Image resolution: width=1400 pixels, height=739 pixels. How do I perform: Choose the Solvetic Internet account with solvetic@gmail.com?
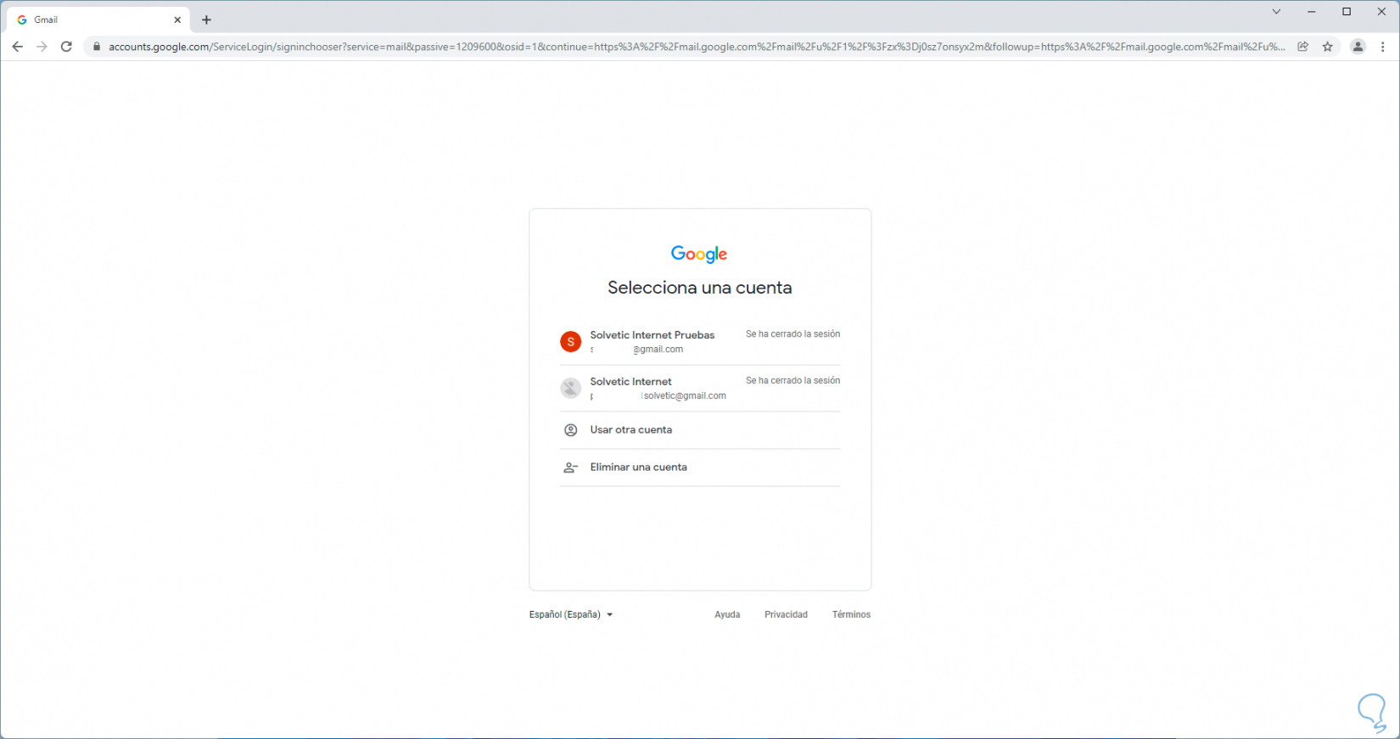tap(700, 389)
